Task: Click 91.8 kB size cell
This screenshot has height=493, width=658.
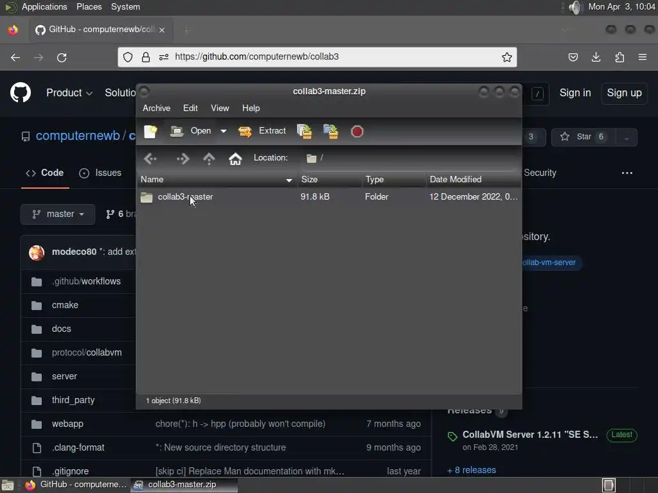Action: click(315, 196)
